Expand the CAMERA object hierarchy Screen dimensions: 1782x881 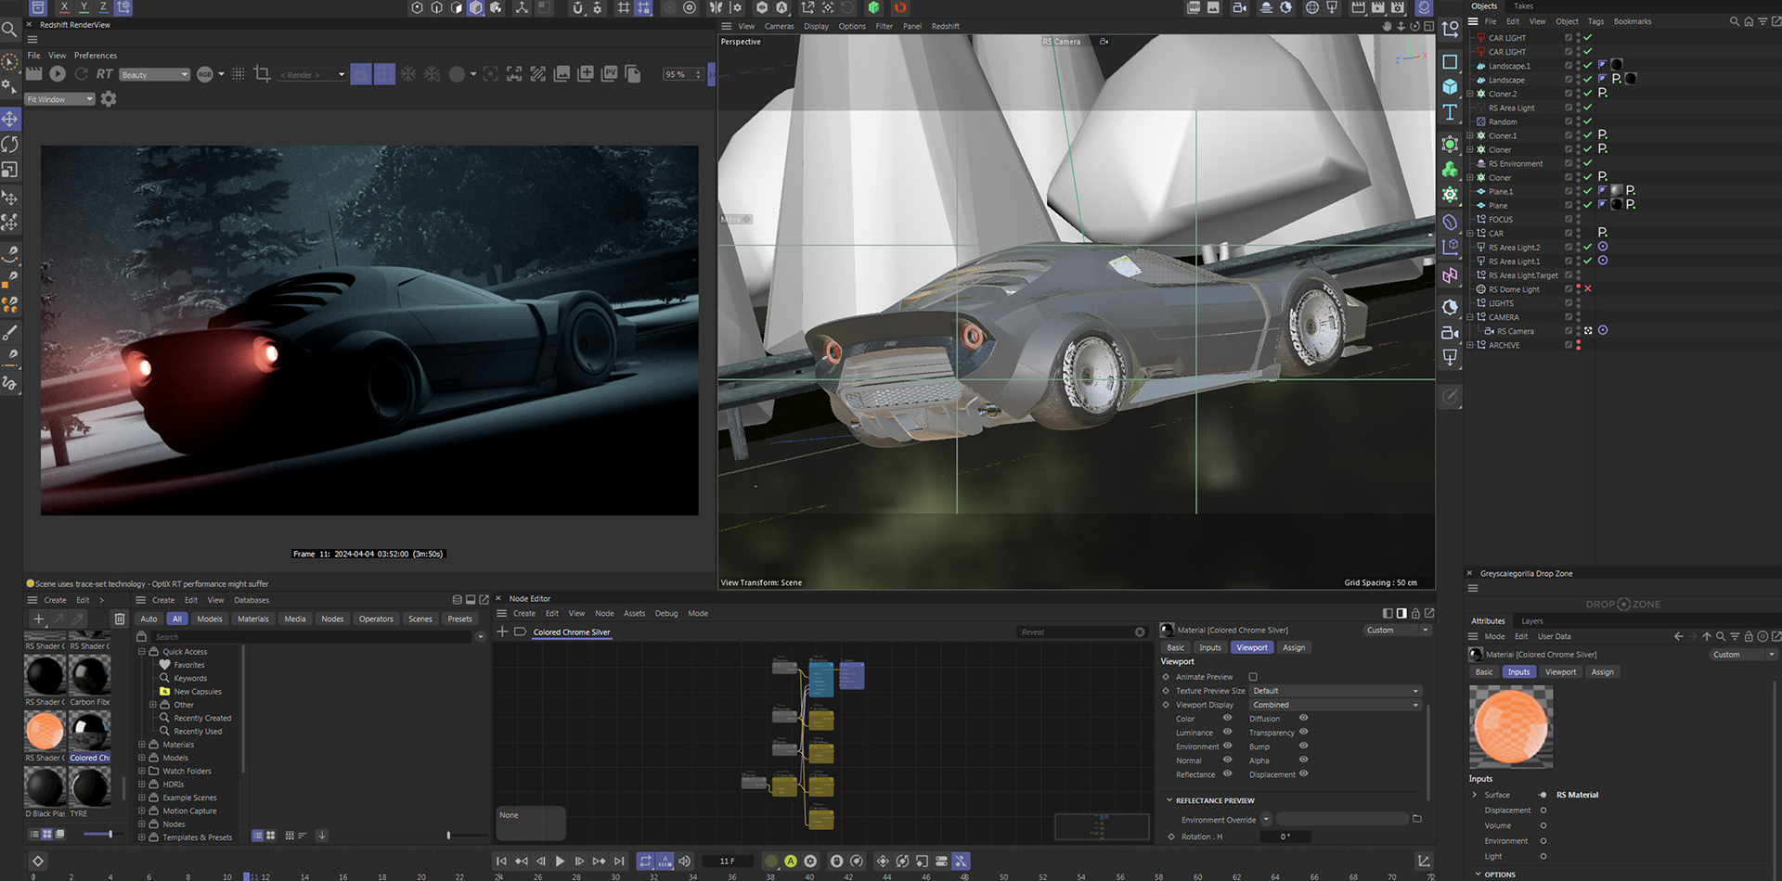point(1470,317)
